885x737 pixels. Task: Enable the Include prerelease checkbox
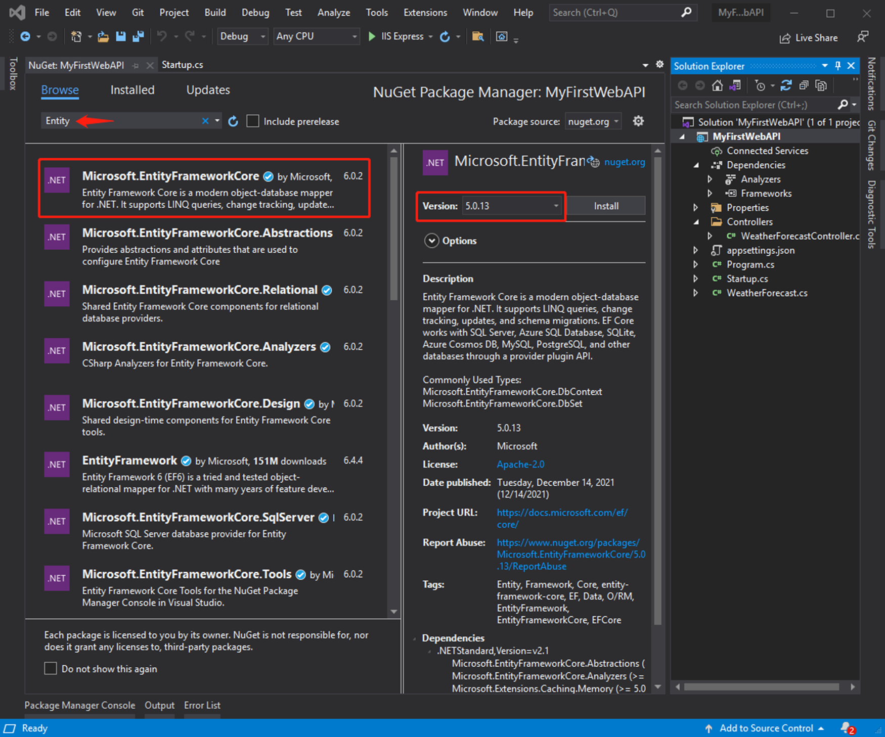point(253,121)
